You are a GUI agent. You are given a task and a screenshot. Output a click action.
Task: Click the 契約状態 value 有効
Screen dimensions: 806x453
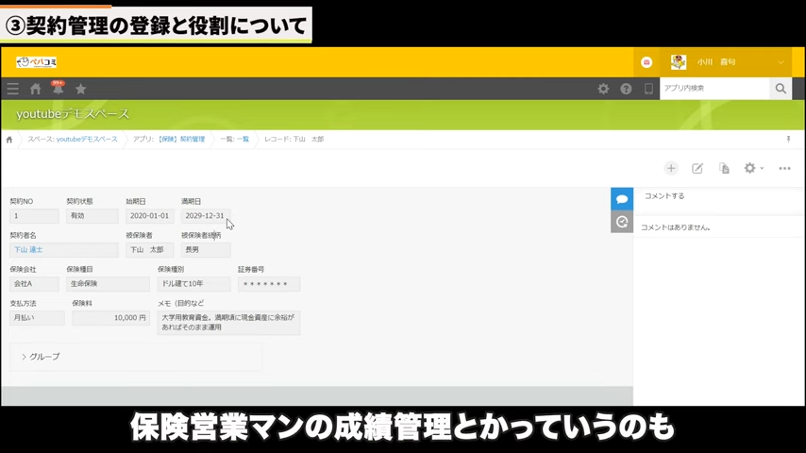[x=92, y=216]
